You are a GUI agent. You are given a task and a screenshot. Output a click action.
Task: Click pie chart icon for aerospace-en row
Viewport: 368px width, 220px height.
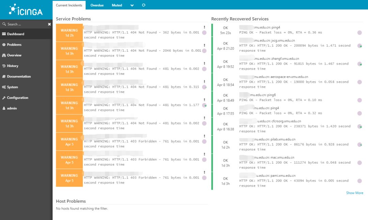[x=359, y=82]
